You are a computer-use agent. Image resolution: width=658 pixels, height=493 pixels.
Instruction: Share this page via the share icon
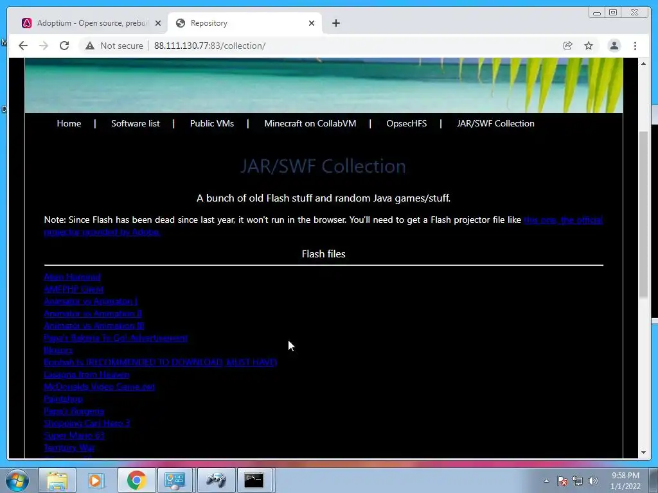pyautogui.click(x=568, y=46)
